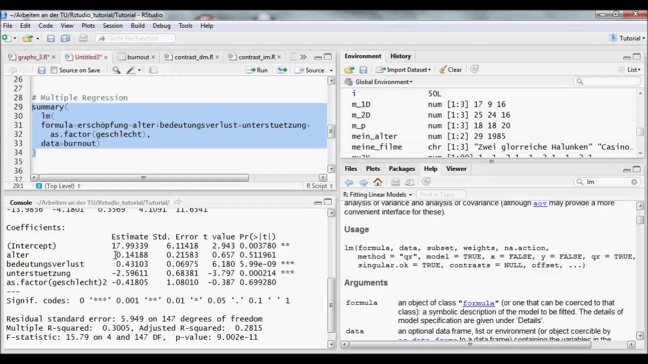This screenshot has height=364, width=648.
Task: Select meine_filme variable row
Action: pyautogui.click(x=489, y=147)
